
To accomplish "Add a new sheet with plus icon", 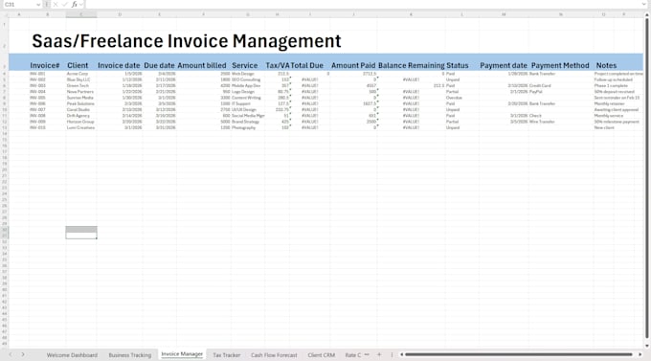I will pyautogui.click(x=379, y=354).
